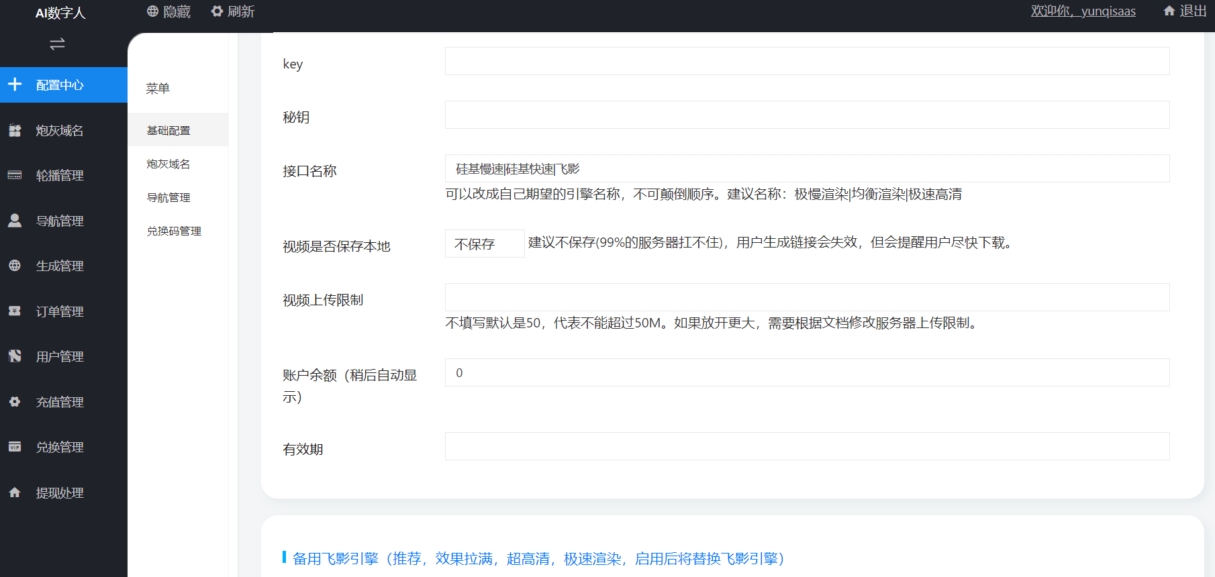The image size is (1215, 577).
Task: Click the sidebar collapse arrows icon
Action: point(57,44)
